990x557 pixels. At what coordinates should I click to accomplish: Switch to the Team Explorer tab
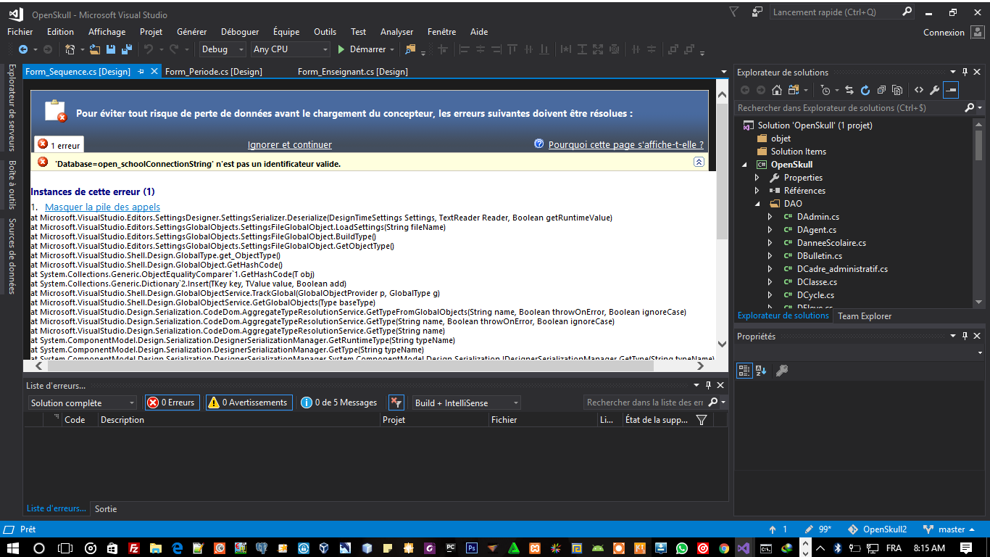pos(865,316)
